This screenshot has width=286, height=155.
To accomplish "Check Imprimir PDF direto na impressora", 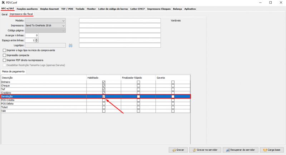I will click(x=4, y=60).
